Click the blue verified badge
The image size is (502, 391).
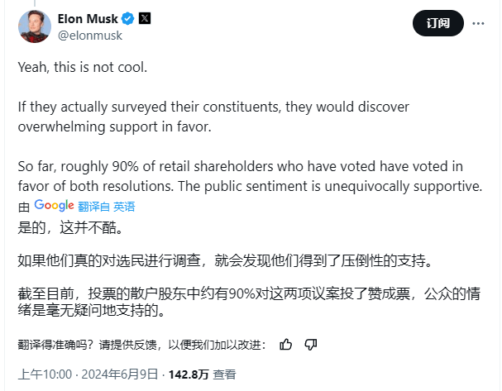click(127, 19)
